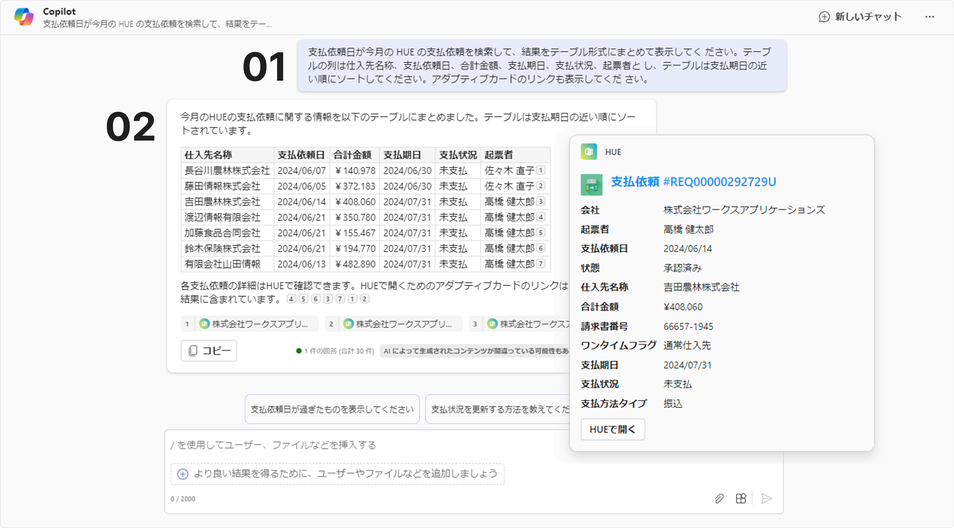Click invoice number 66657-1945 in card

point(688,326)
